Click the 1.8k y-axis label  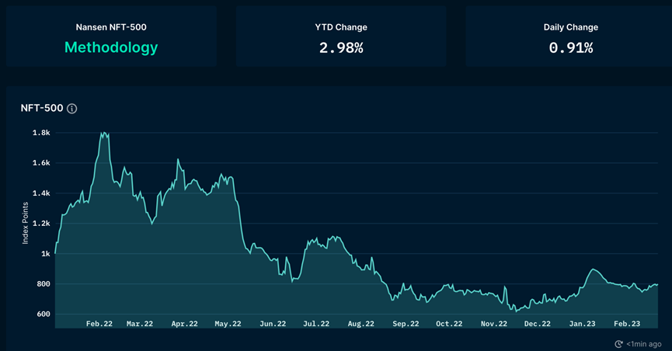click(x=41, y=133)
